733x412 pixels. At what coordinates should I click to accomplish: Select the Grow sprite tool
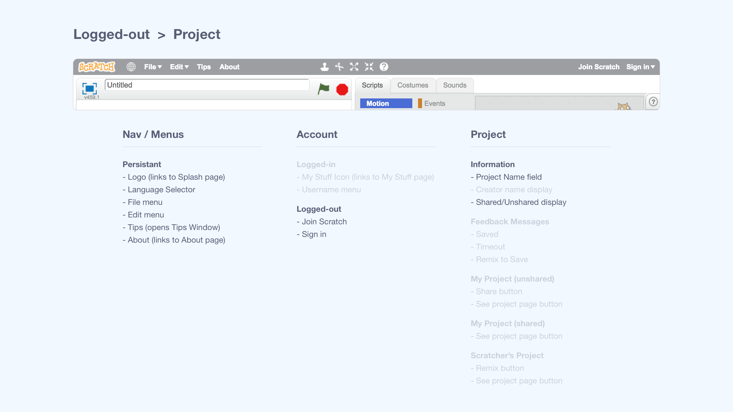click(x=354, y=67)
